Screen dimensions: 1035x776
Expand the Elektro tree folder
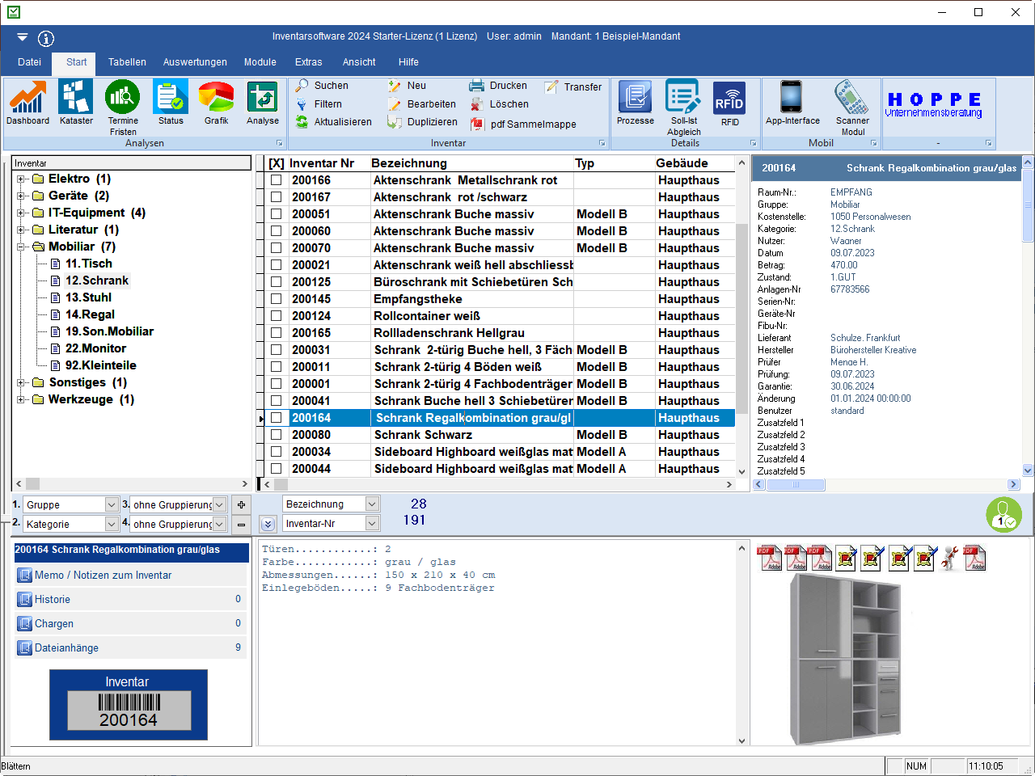21,179
